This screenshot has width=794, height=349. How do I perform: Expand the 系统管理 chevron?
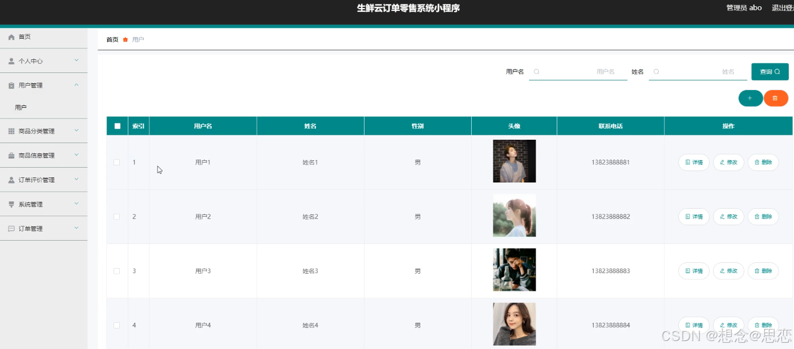tap(76, 204)
